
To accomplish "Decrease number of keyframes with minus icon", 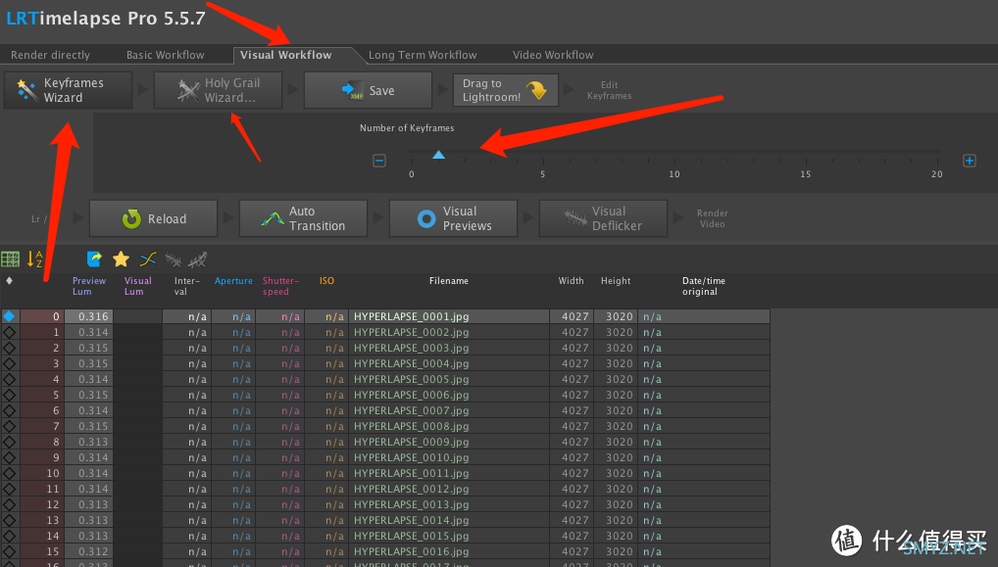I will (379, 161).
